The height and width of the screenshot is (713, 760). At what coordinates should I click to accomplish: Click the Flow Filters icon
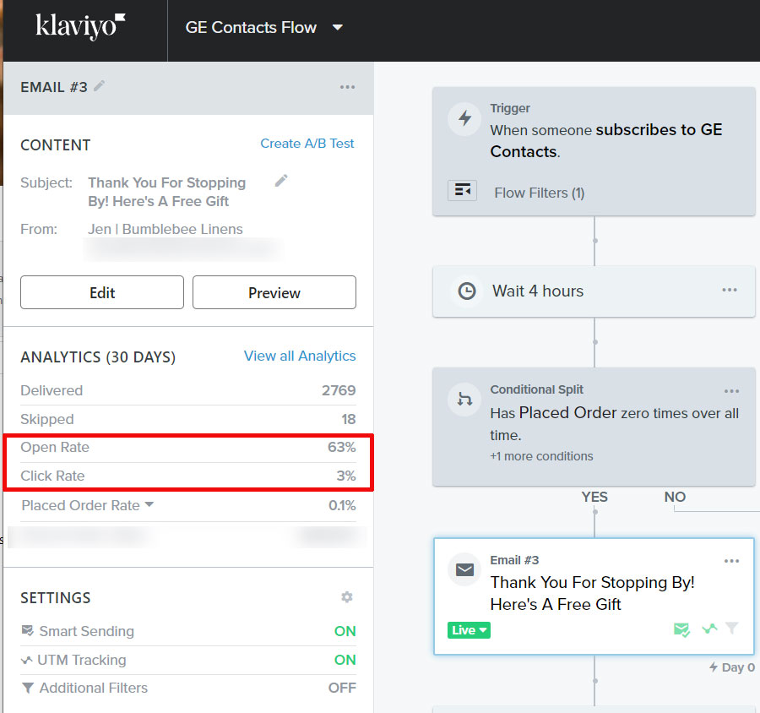(x=463, y=191)
